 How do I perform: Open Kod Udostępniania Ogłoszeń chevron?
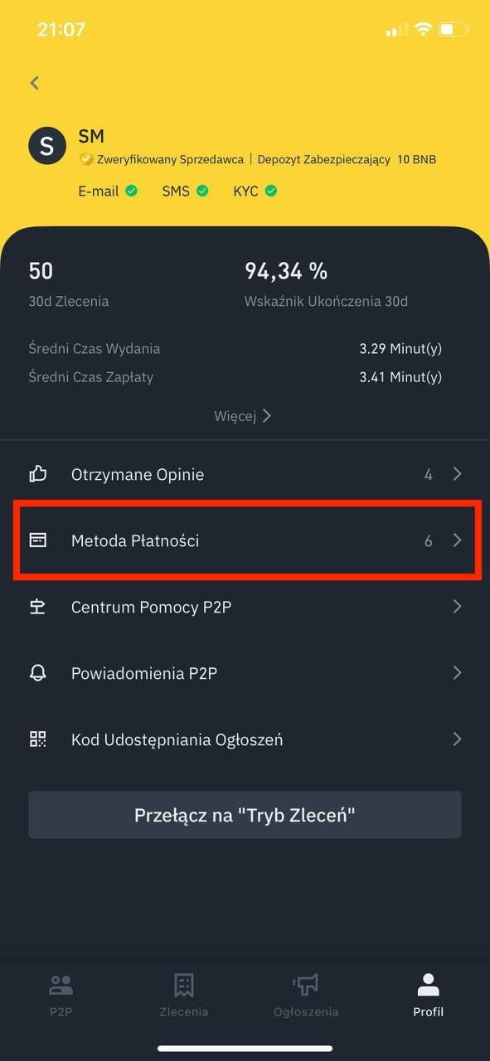(457, 739)
